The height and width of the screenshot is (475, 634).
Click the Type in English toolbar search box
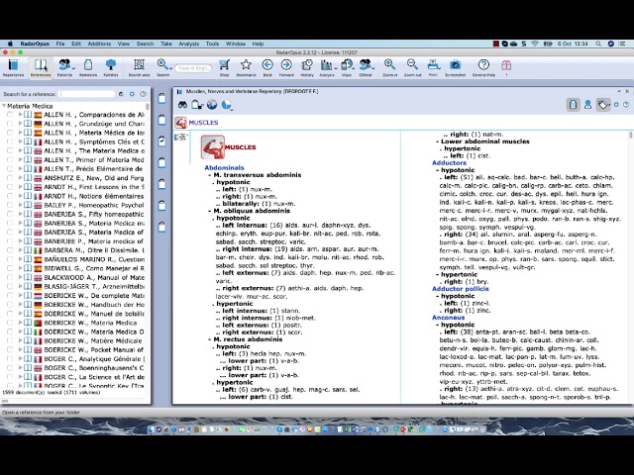[x=193, y=68]
